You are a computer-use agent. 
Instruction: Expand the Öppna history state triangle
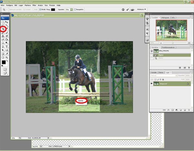[154, 55]
